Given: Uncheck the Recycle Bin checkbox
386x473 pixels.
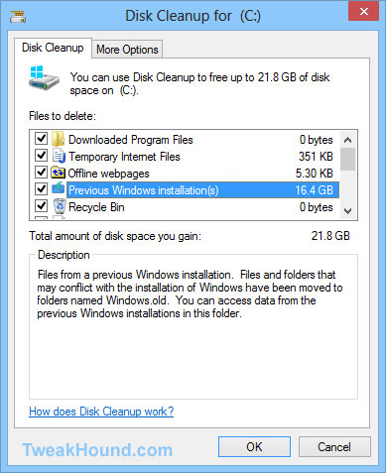Looking at the screenshot, I should pos(42,205).
